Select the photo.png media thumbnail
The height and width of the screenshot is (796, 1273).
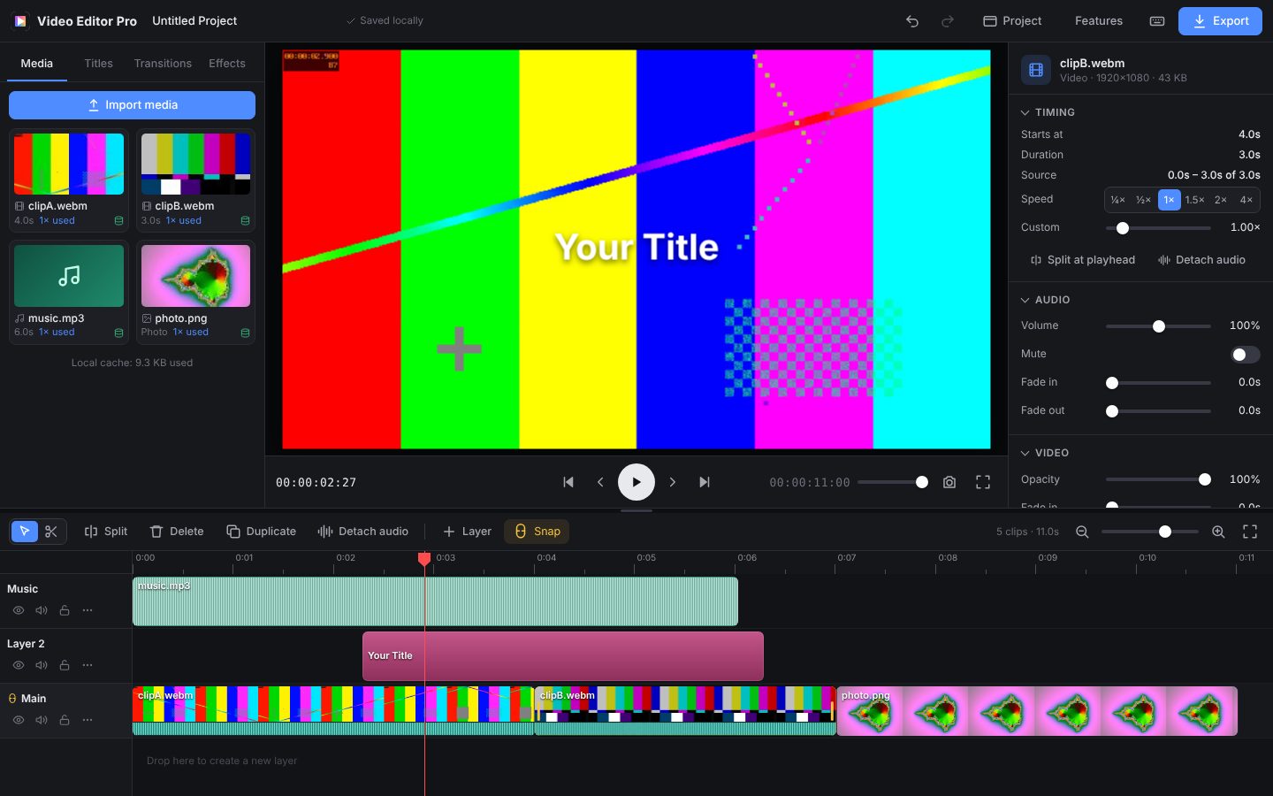[195, 276]
